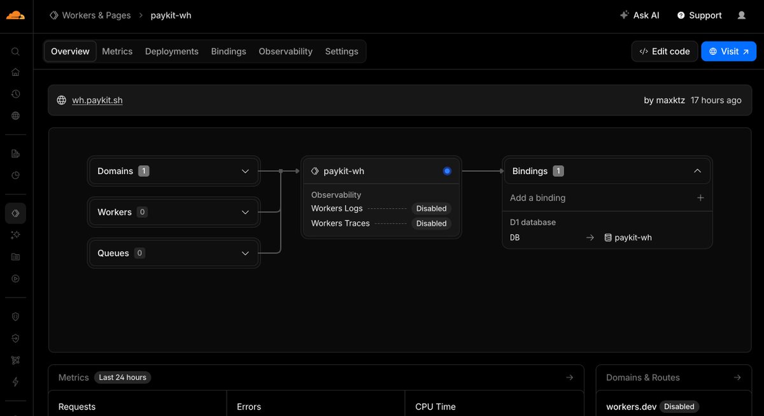
Task: Click the 17 hours ago timestamp
Action: 716,100
